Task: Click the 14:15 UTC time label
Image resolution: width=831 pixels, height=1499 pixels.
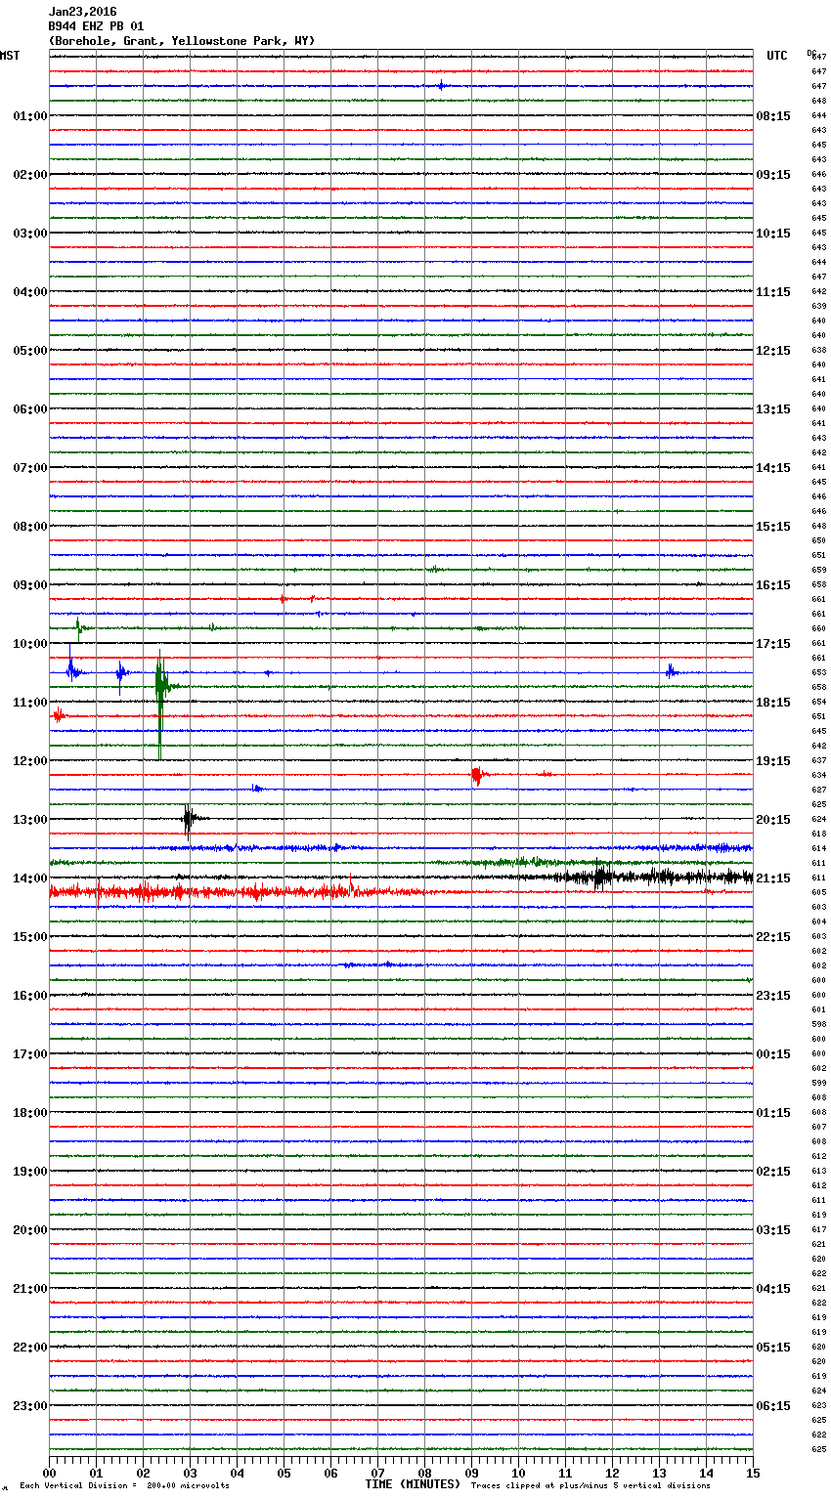Action: (x=773, y=468)
